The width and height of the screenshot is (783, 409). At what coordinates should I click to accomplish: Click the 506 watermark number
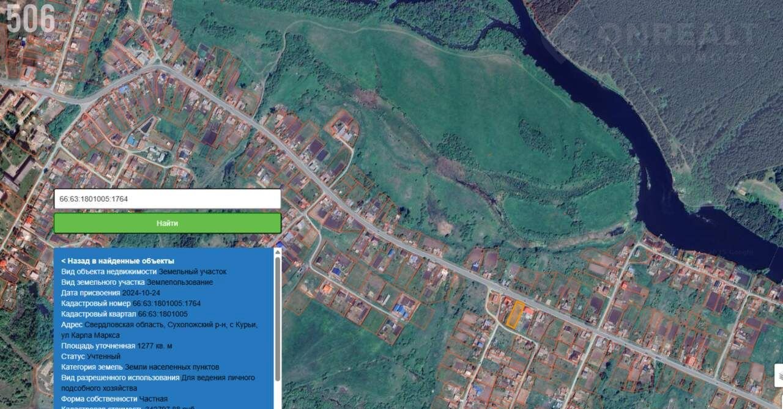tap(31, 18)
